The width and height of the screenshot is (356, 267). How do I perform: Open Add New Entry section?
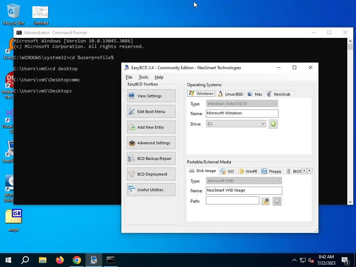click(x=151, y=127)
